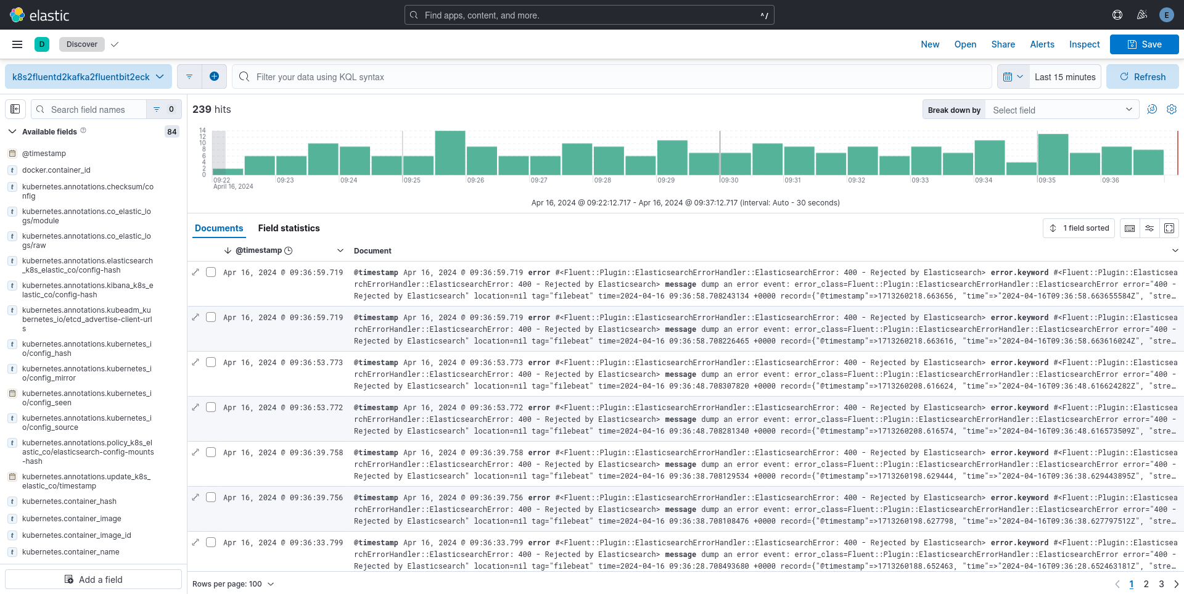Click Share in top menu

pos(1003,44)
